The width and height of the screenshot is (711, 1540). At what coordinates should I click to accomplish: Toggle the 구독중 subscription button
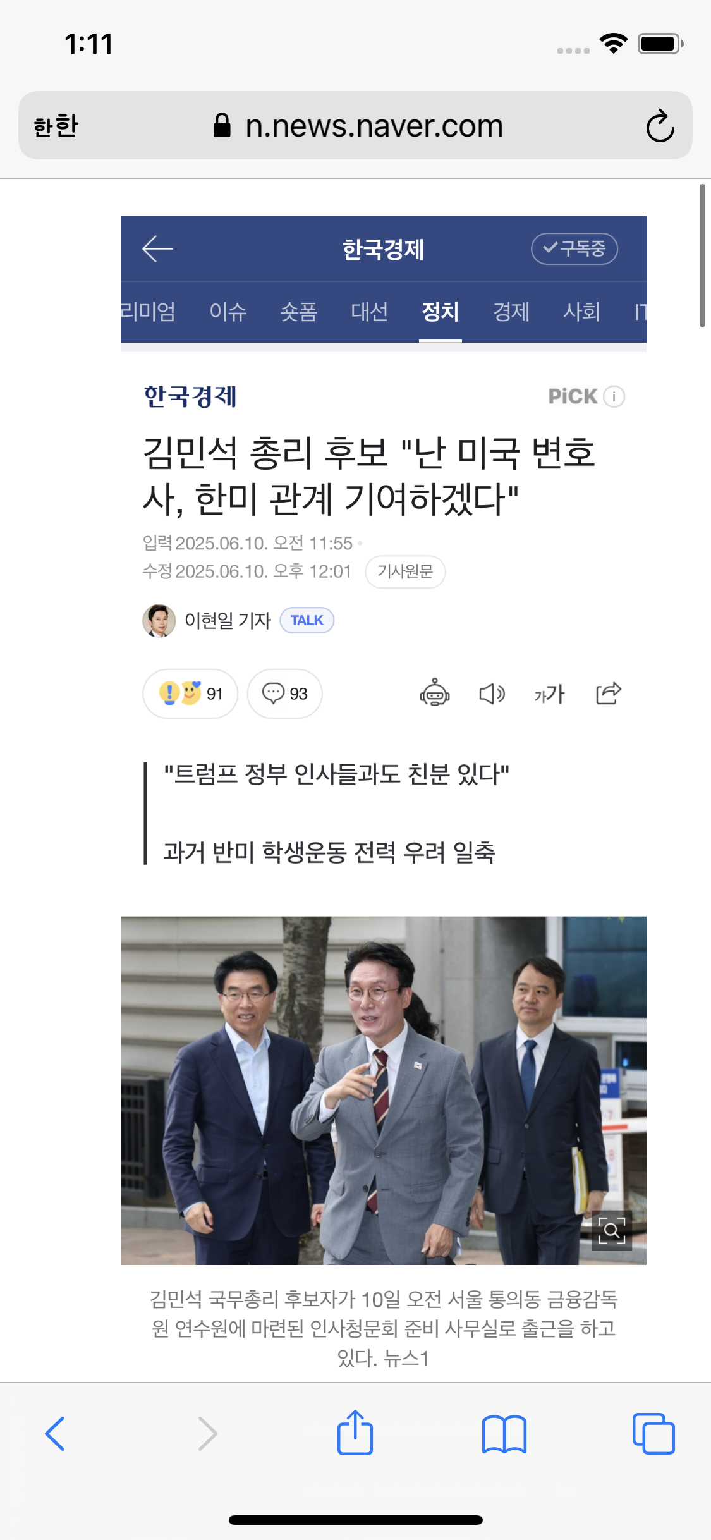click(x=574, y=248)
